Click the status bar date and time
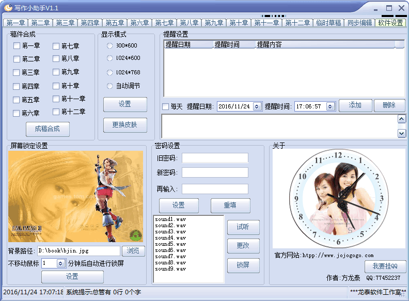The width and height of the screenshot is (409, 301). (x=33, y=292)
